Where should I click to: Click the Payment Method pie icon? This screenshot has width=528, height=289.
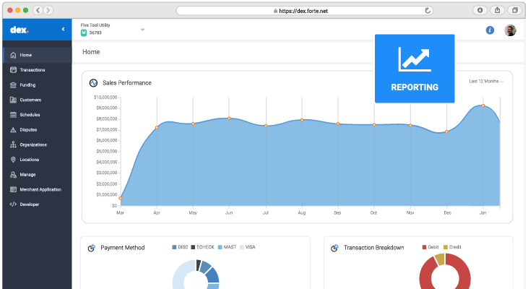[x=92, y=248]
